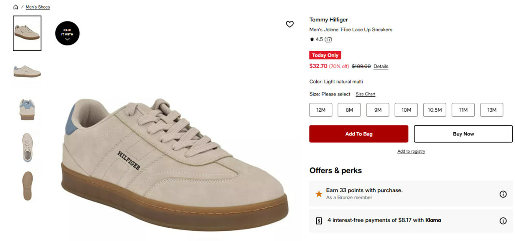The image size is (515, 241).
Task: Go to Men's Shoes breadcrumb
Action: pos(38,7)
